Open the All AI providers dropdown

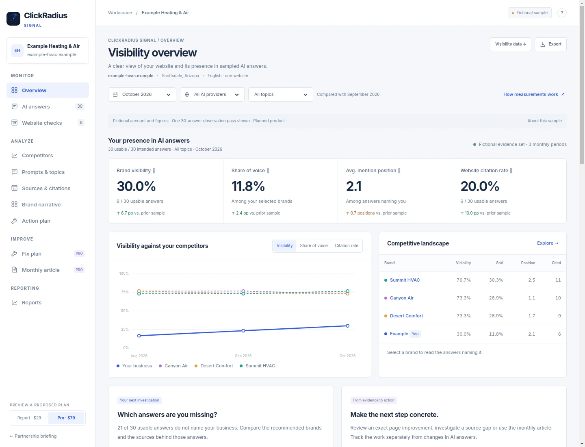[x=212, y=94]
